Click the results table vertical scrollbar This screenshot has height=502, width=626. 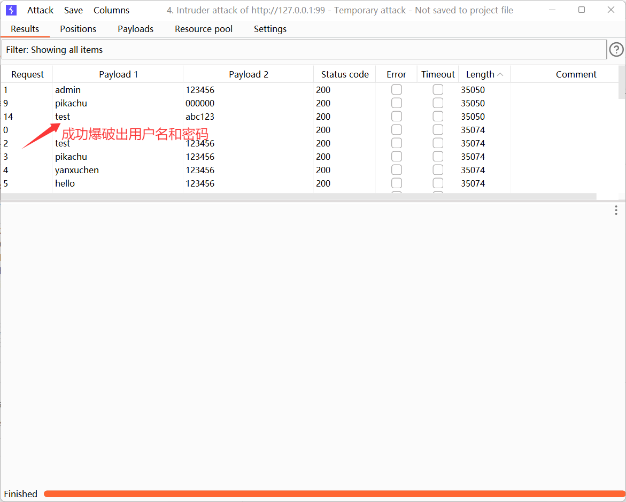pyautogui.click(x=622, y=82)
